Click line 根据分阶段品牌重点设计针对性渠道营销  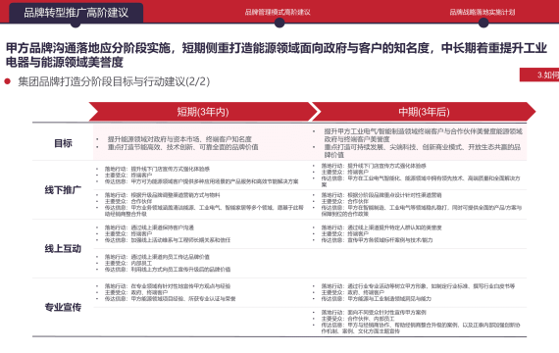point(381,195)
